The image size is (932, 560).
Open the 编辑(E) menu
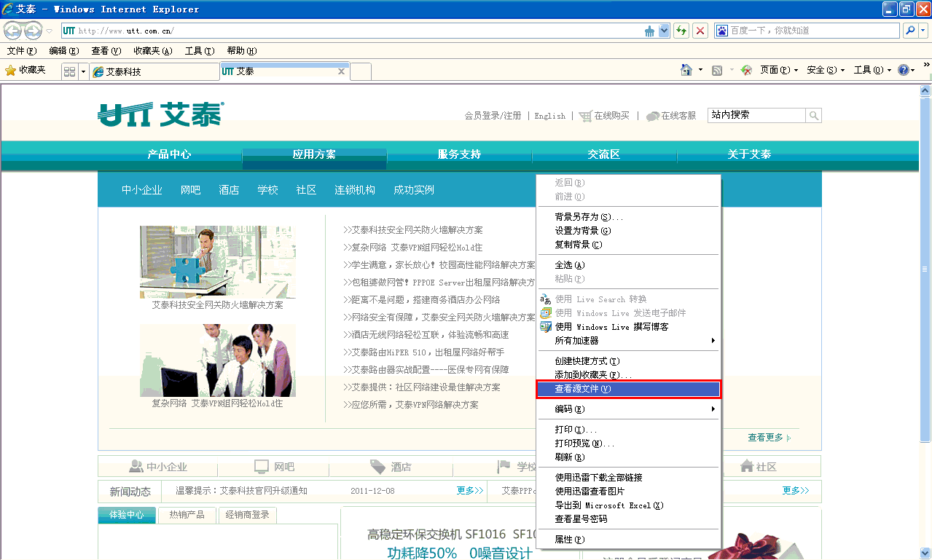click(64, 51)
